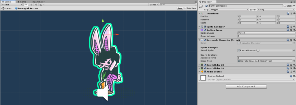The height and width of the screenshot is (105, 296).
Task: Switch to the Animator tab
Action: coord(38,2)
